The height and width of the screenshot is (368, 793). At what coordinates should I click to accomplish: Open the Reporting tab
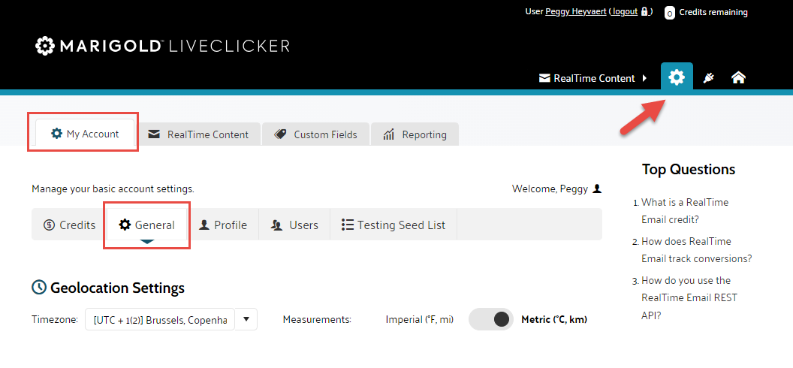[x=415, y=134]
